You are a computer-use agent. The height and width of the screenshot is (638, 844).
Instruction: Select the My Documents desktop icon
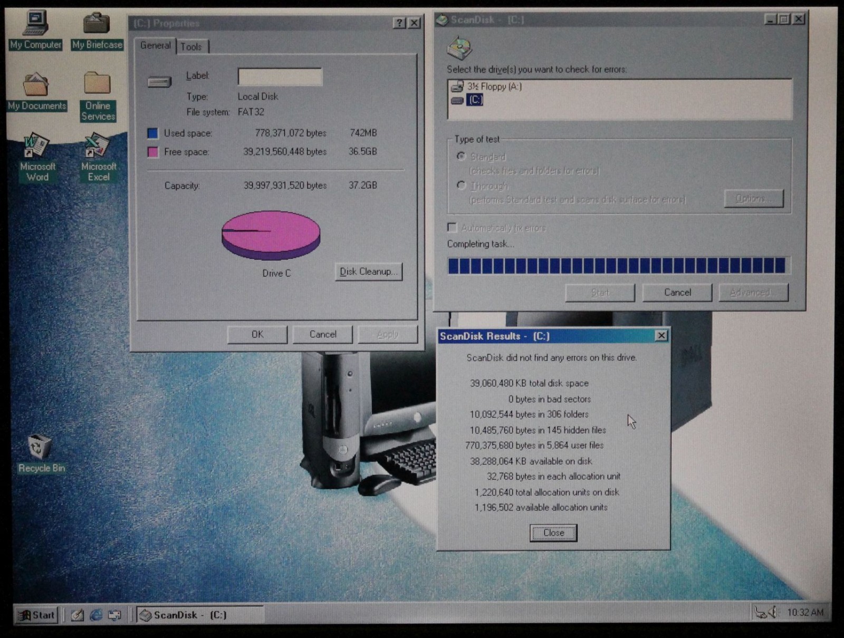(36, 92)
